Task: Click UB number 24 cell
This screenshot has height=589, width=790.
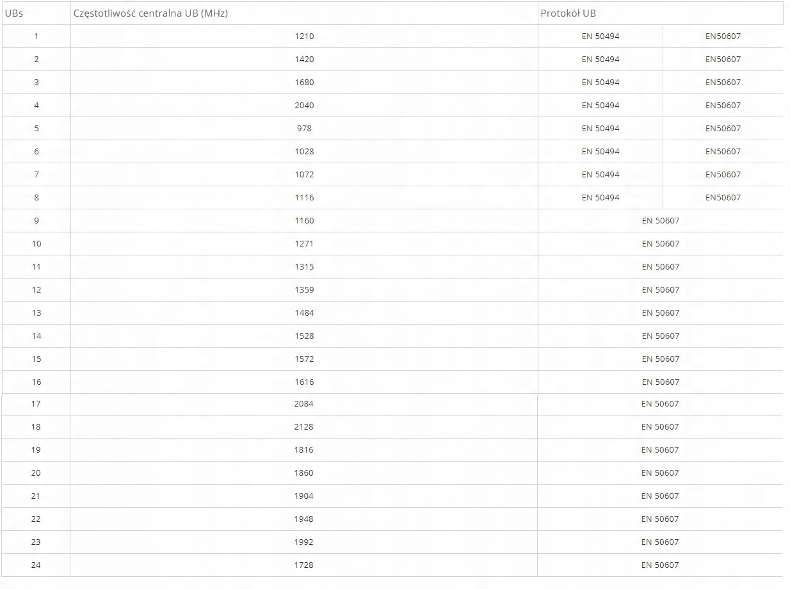Action: pyautogui.click(x=36, y=565)
